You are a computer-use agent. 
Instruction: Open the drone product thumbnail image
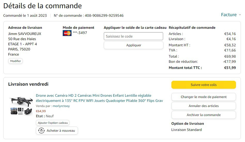[21, 106]
